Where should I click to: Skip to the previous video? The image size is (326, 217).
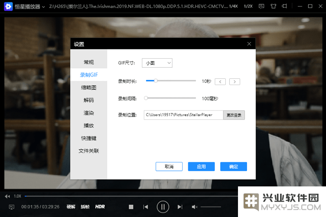[x=146, y=207]
